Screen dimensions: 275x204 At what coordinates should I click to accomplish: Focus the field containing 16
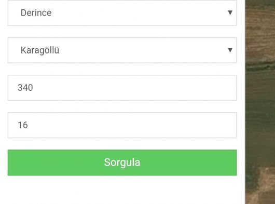click(x=122, y=125)
